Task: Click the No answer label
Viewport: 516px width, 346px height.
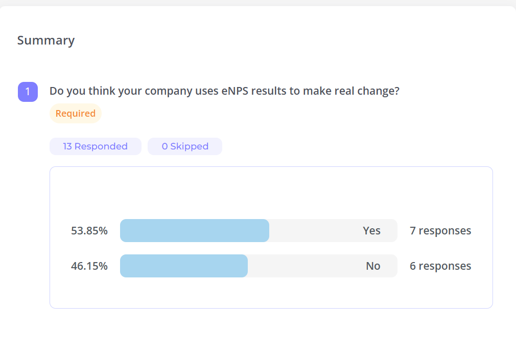Action: click(x=373, y=266)
